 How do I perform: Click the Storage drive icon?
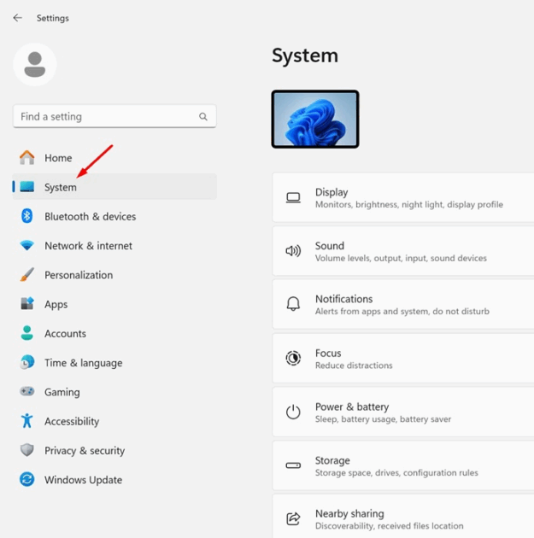[293, 465]
